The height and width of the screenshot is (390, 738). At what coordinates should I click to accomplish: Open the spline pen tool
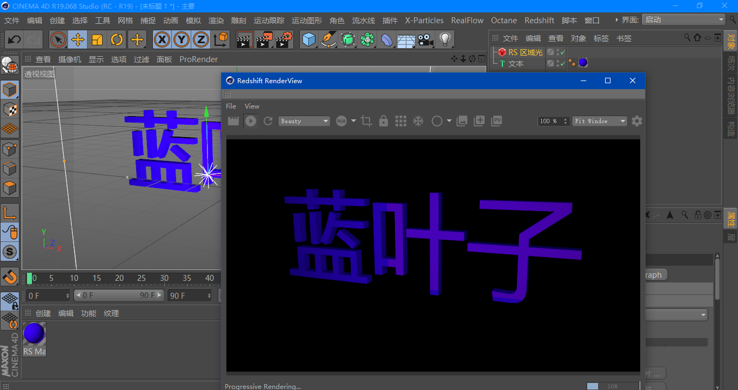tap(328, 39)
